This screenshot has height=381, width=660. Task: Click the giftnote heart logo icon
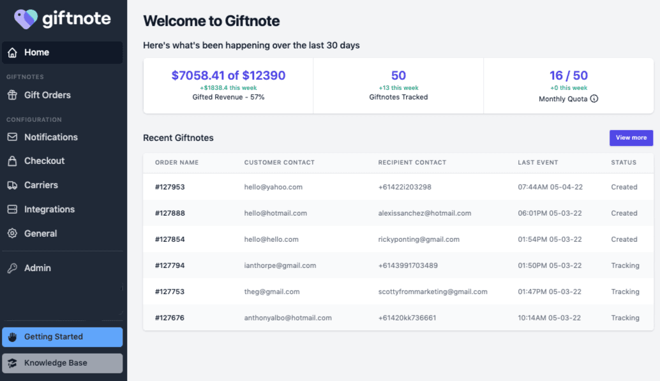[26, 19]
